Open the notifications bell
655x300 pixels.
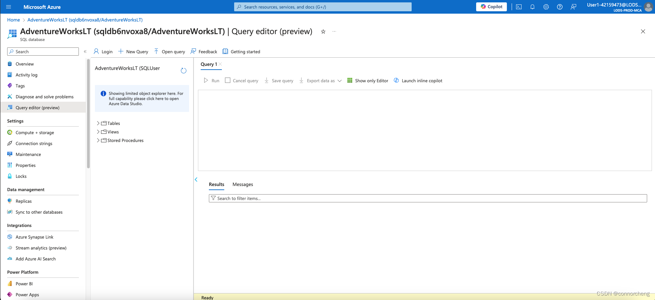pos(532,7)
